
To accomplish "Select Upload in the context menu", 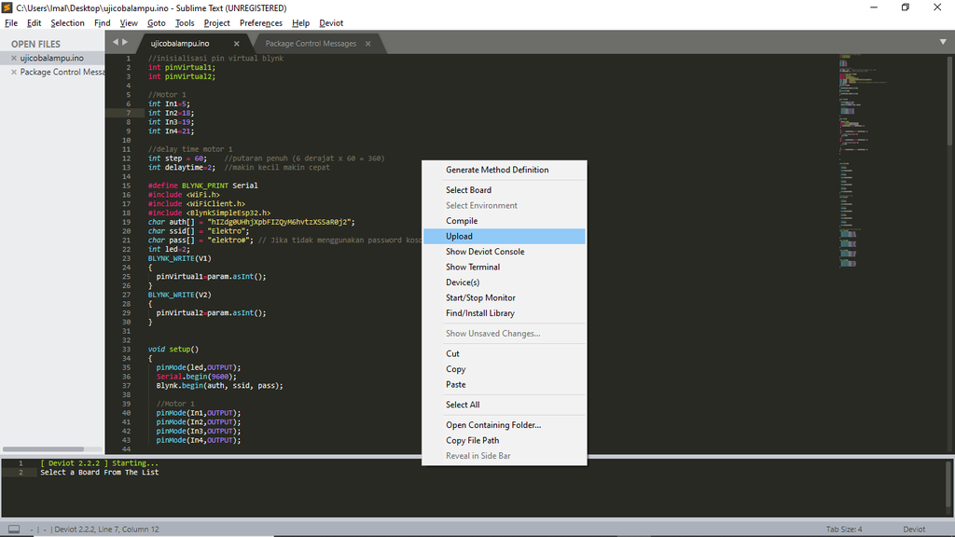I will point(459,236).
